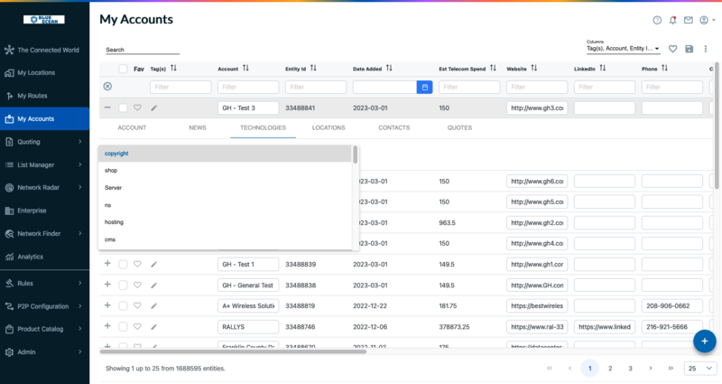Click the edit pencil for GH - Test 3

pyautogui.click(x=153, y=108)
